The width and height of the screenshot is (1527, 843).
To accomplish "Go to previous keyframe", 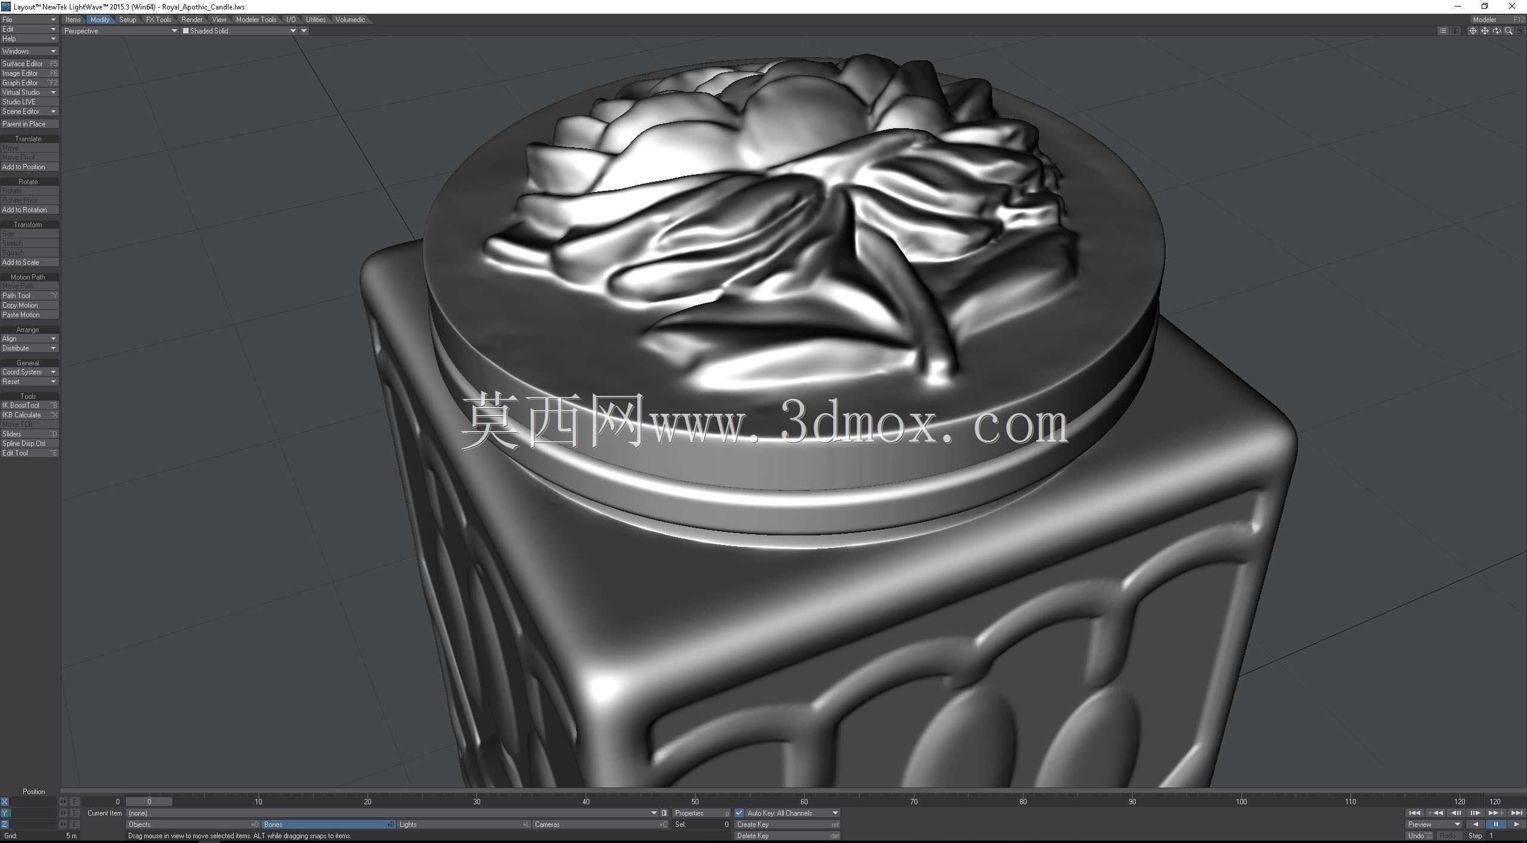I will [1435, 813].
